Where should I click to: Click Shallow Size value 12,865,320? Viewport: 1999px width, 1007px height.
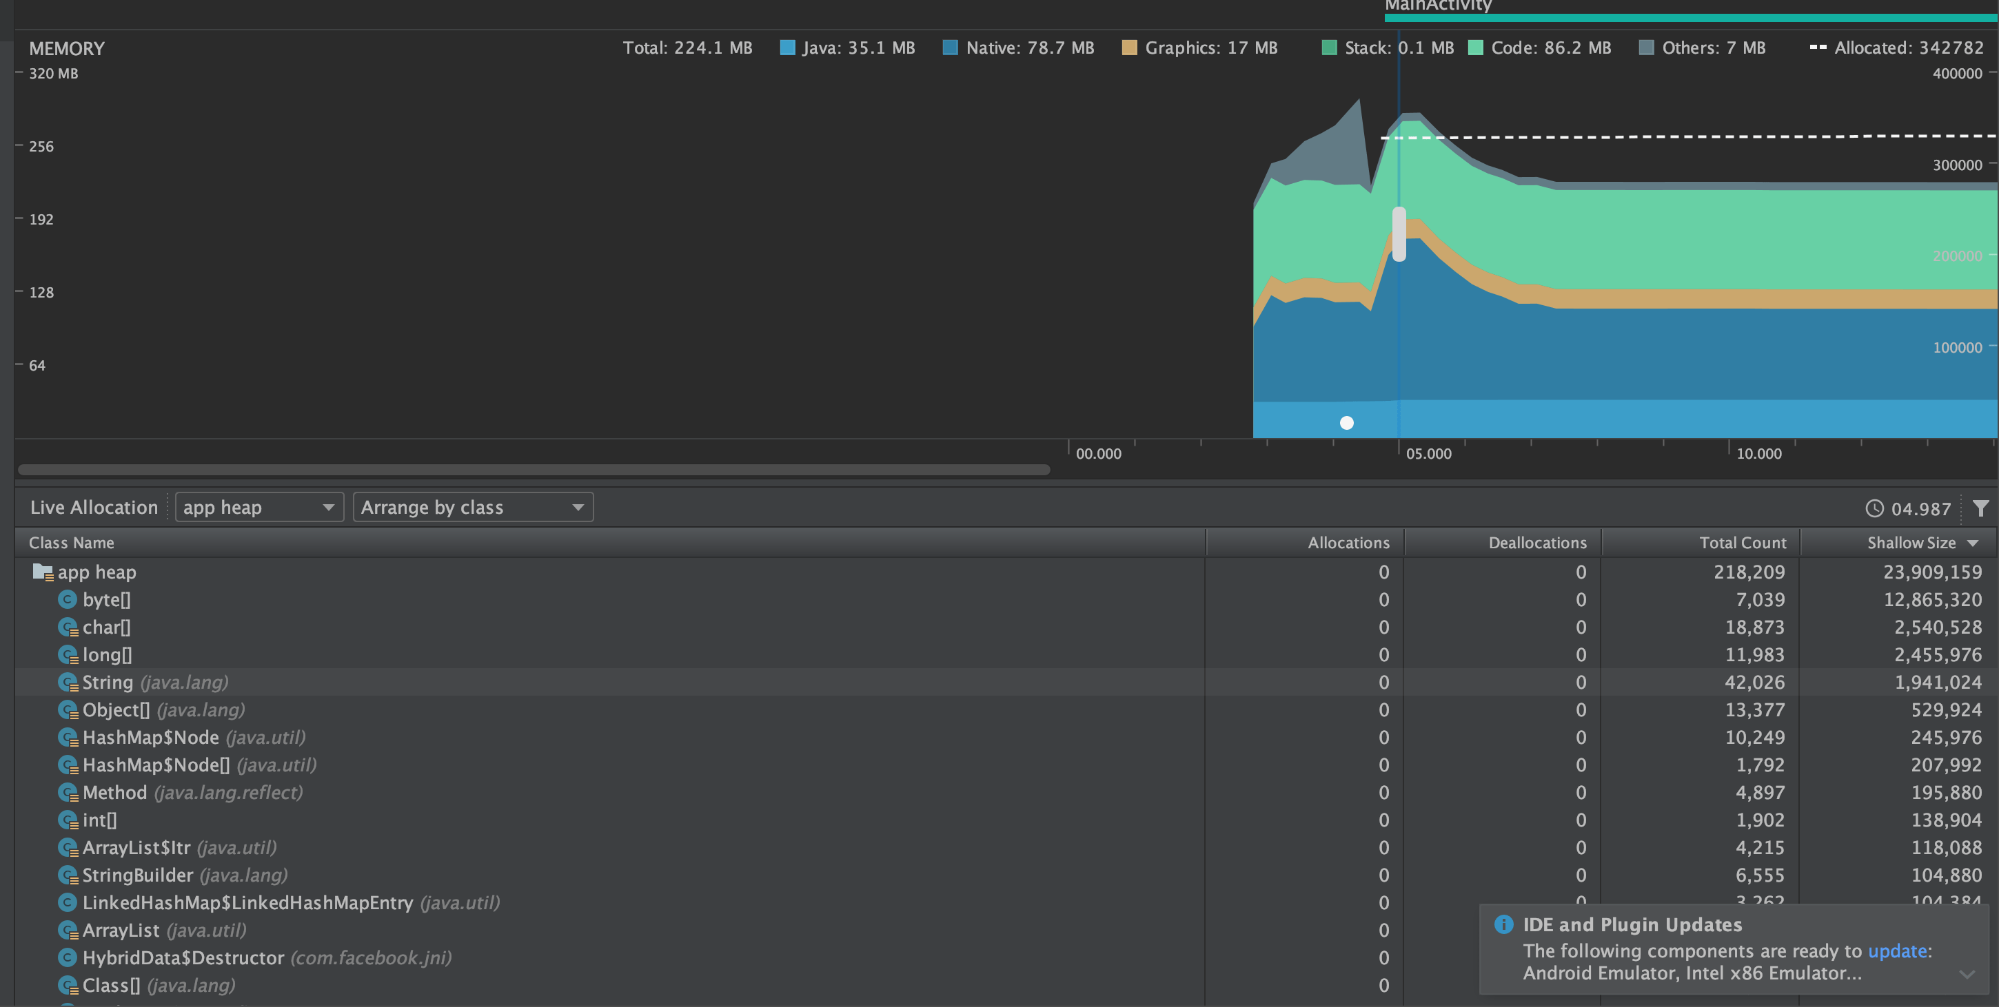point(1932,599)
